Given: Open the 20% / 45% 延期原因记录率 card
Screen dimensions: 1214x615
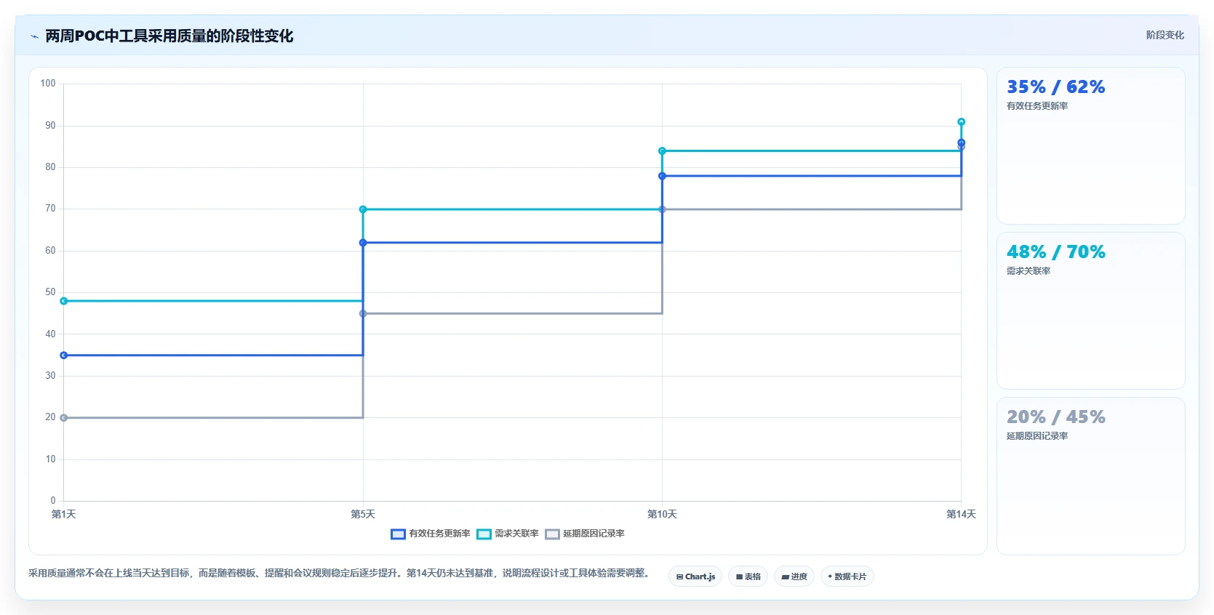Looking at the screenshot, I should pos(1090,475).
